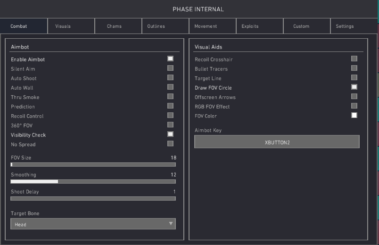This screenshot has width=379, height=245.
Task: Uncheck the Visibility Check option
Action: [170, 134]
